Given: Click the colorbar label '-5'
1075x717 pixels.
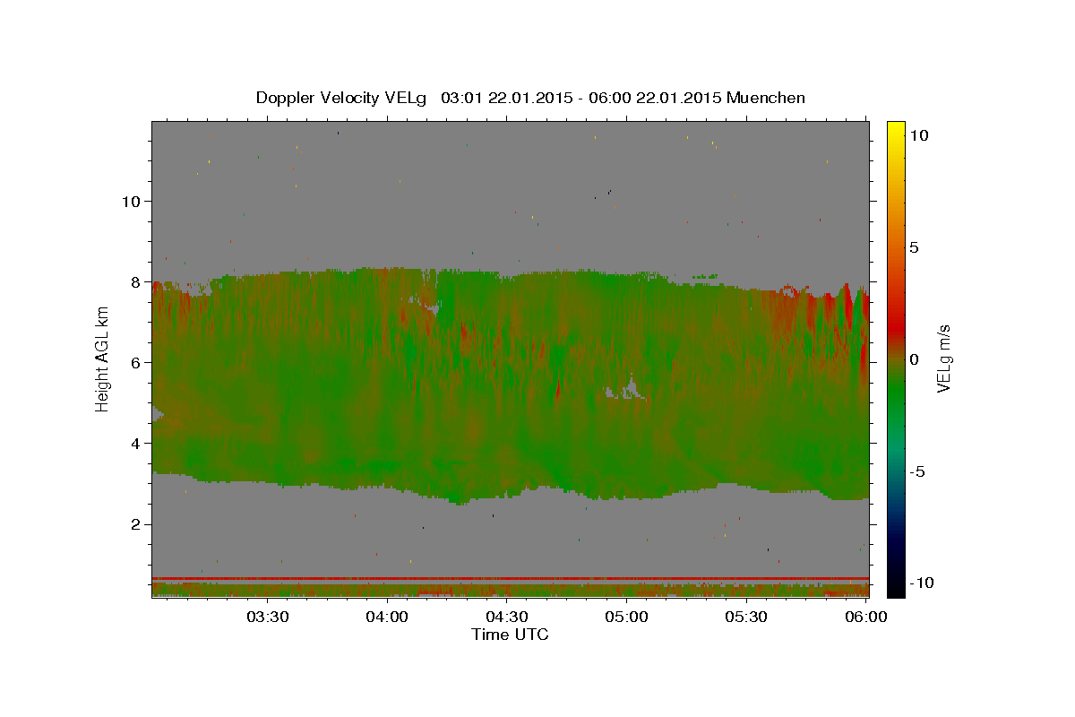Looking at the screenshot, I should 916,471.
